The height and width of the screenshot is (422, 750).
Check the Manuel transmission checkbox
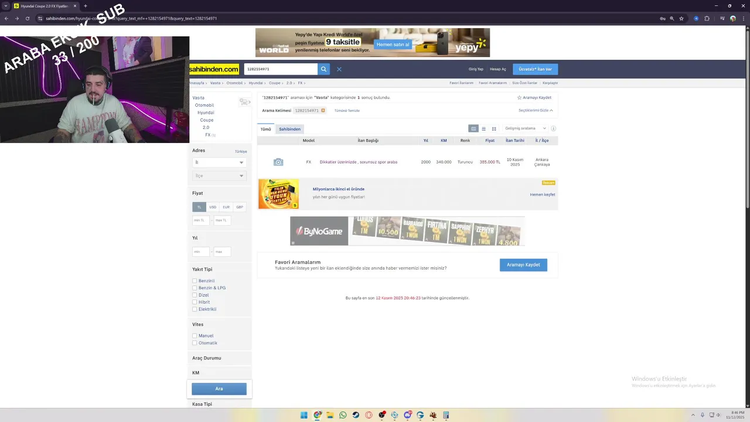[195, 336]
